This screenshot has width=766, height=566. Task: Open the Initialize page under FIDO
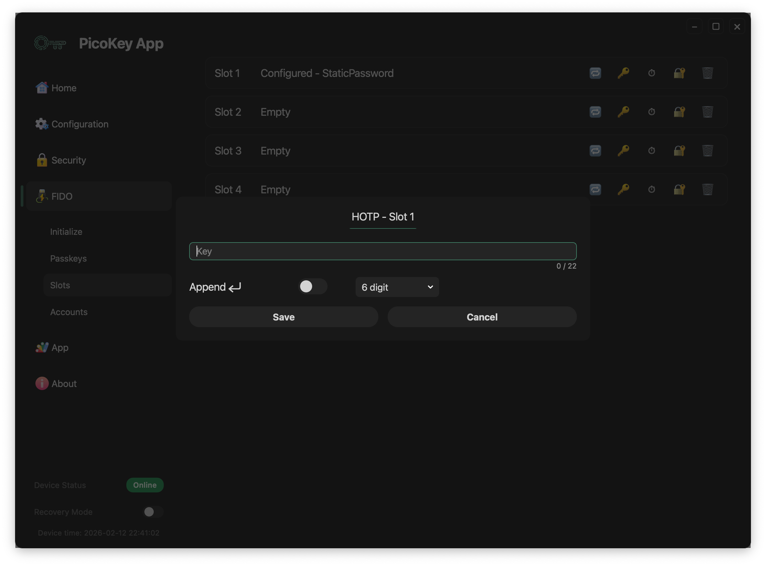tap(66, 231)
